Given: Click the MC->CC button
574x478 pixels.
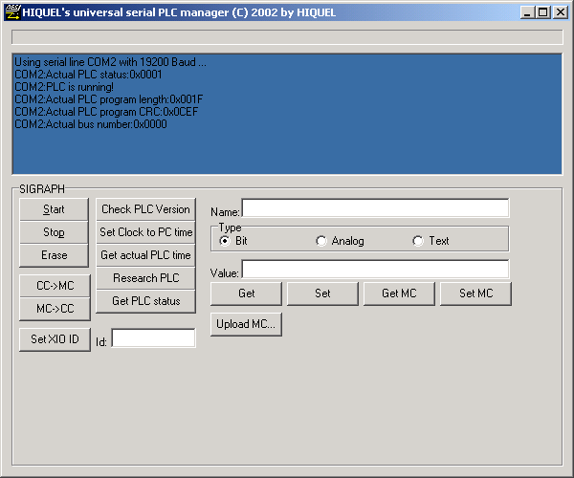Looking at the screenshot, I should 55,309.
